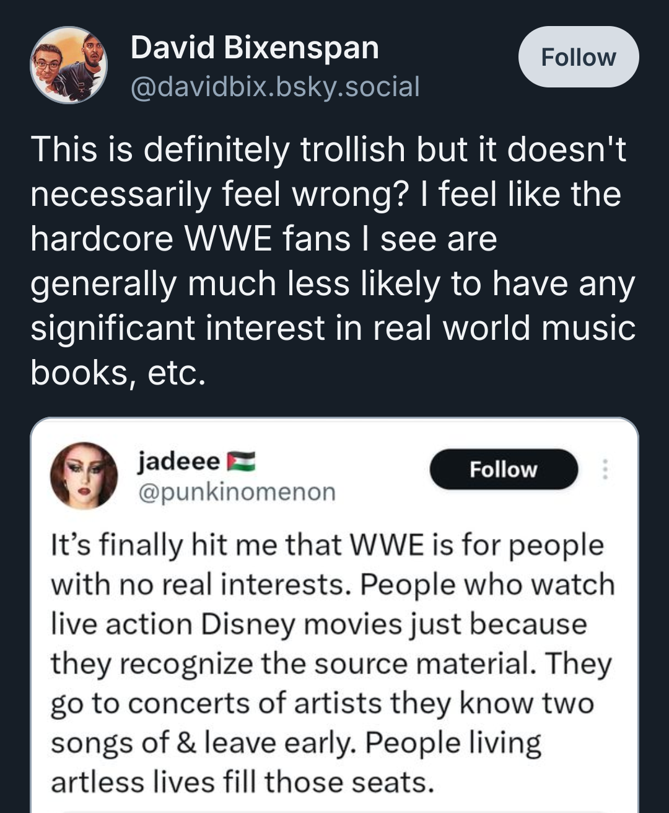
Task: Click the "live action Disney movies" line
Action: tap(318, 624)
